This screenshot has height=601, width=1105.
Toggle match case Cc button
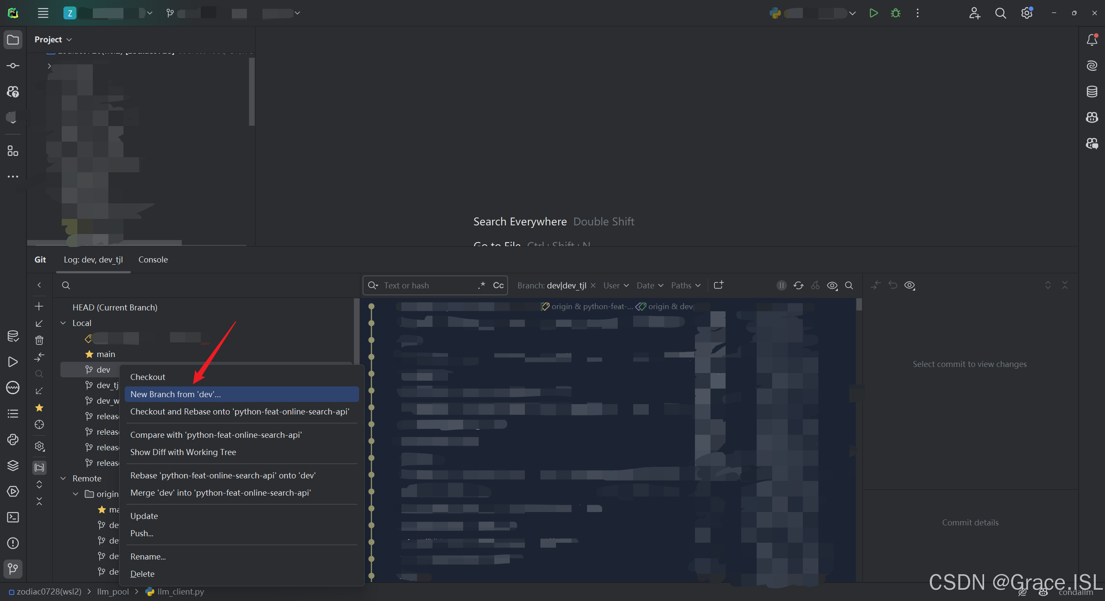pos(498,285)
